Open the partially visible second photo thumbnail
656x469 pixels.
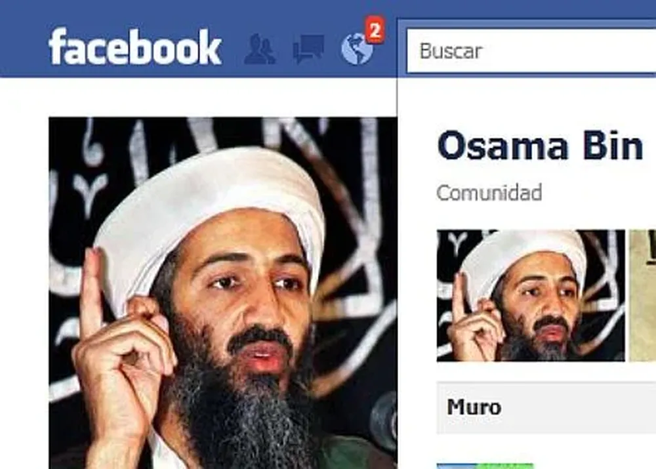[x=643, y=295]
